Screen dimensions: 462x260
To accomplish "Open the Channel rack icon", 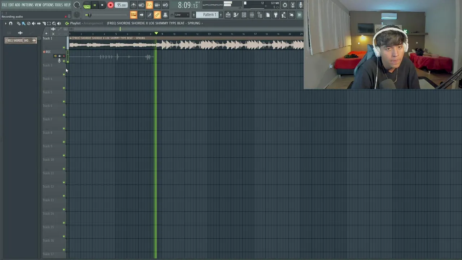I will click(x=244, y=15).
